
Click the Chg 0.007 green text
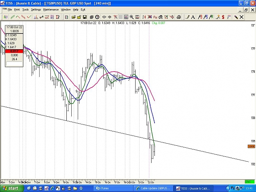[x=159, y=23]
